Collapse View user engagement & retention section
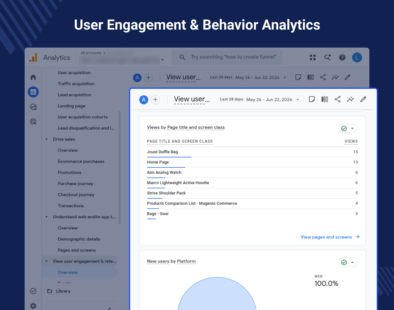The width and height of the screenshot is (394, 310). click(x=46, y=261)
